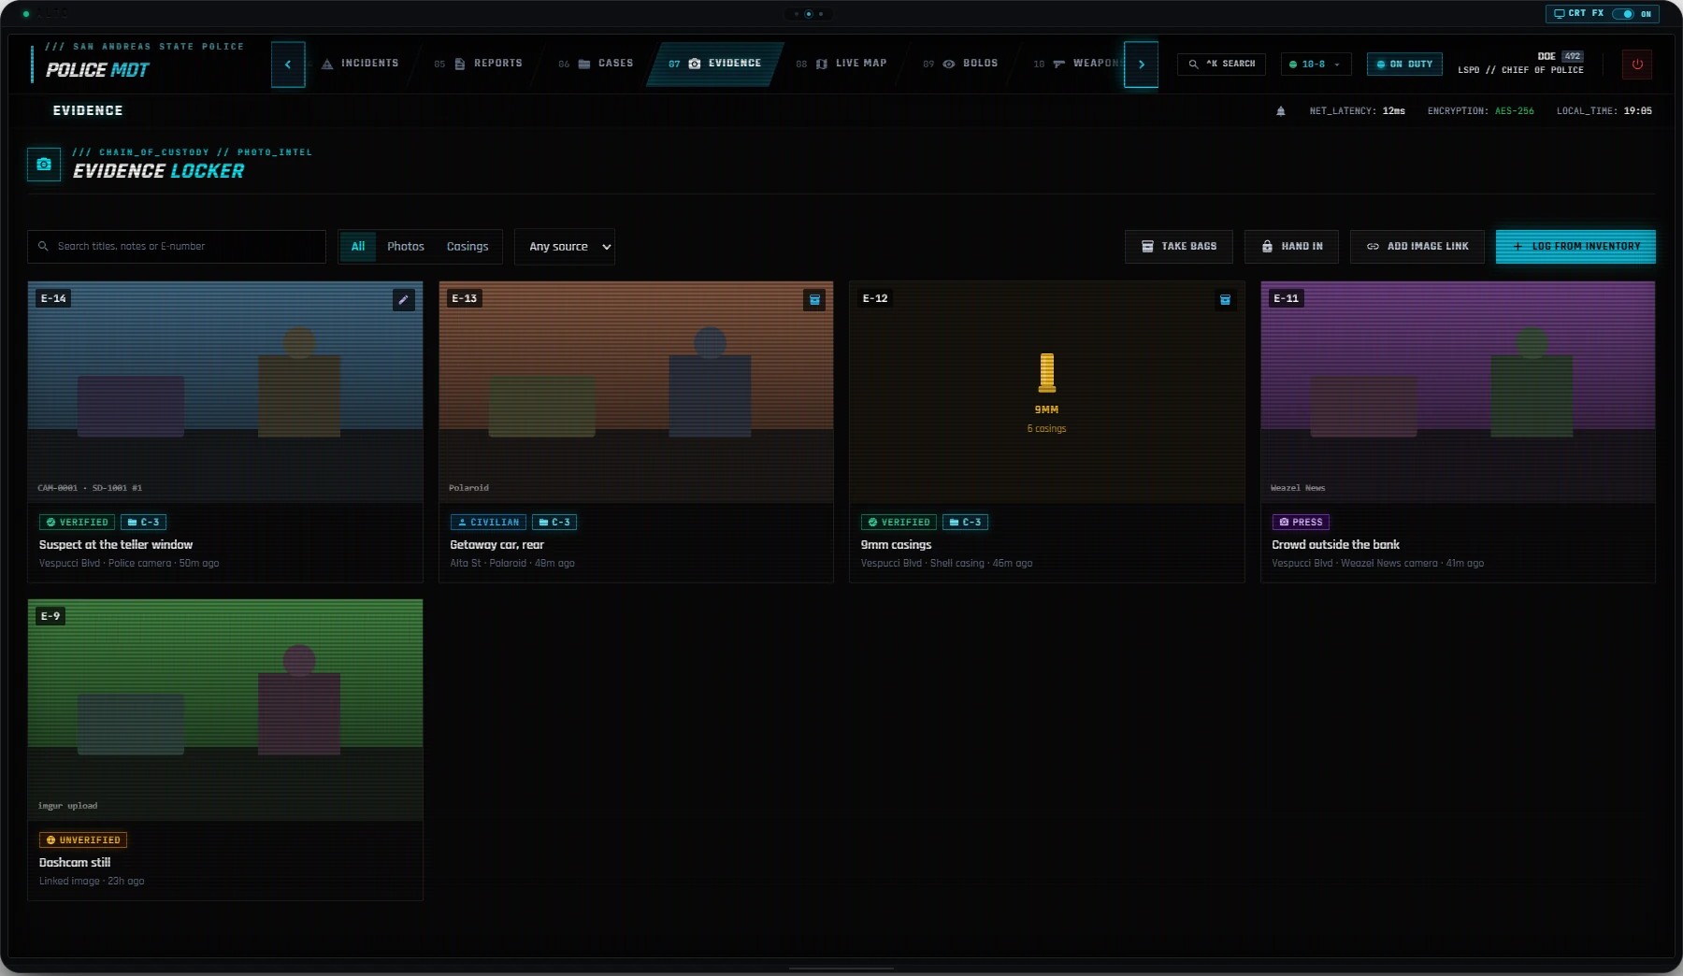1683x976 pixels.
Task: Click the UNVERIFIED badge on Dashcam still
Action: pos(83,840)
